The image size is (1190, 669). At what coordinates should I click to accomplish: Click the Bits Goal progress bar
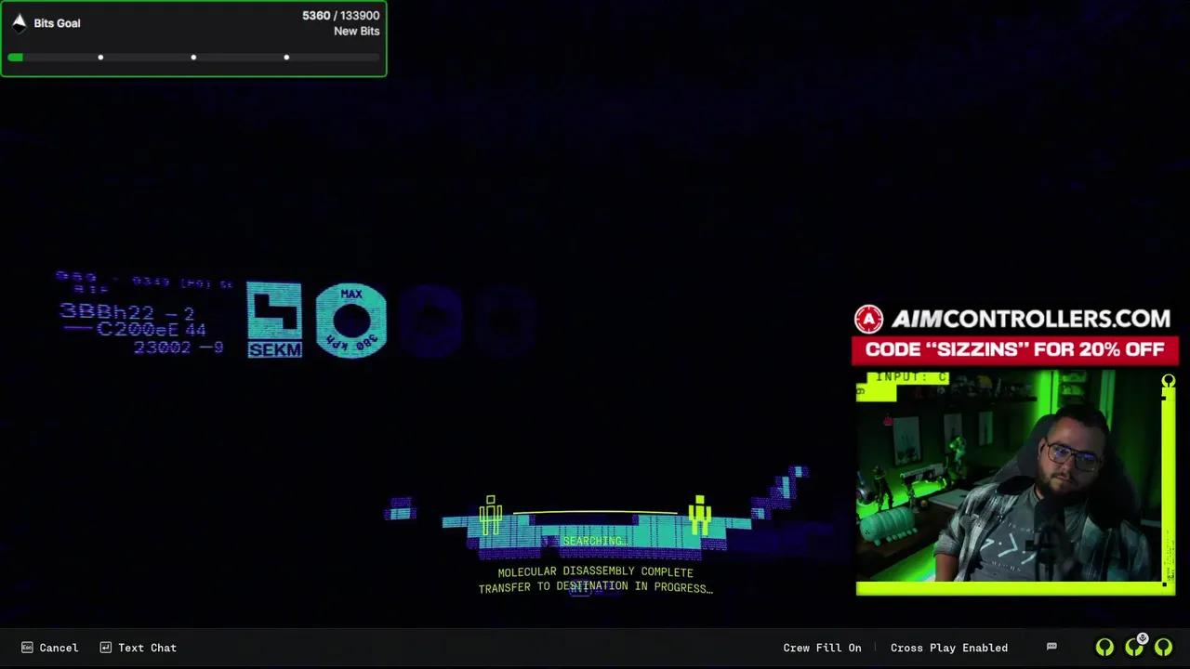(193, 58)
